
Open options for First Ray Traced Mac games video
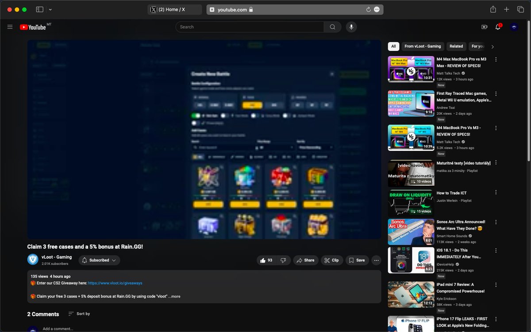coord(496,94)
